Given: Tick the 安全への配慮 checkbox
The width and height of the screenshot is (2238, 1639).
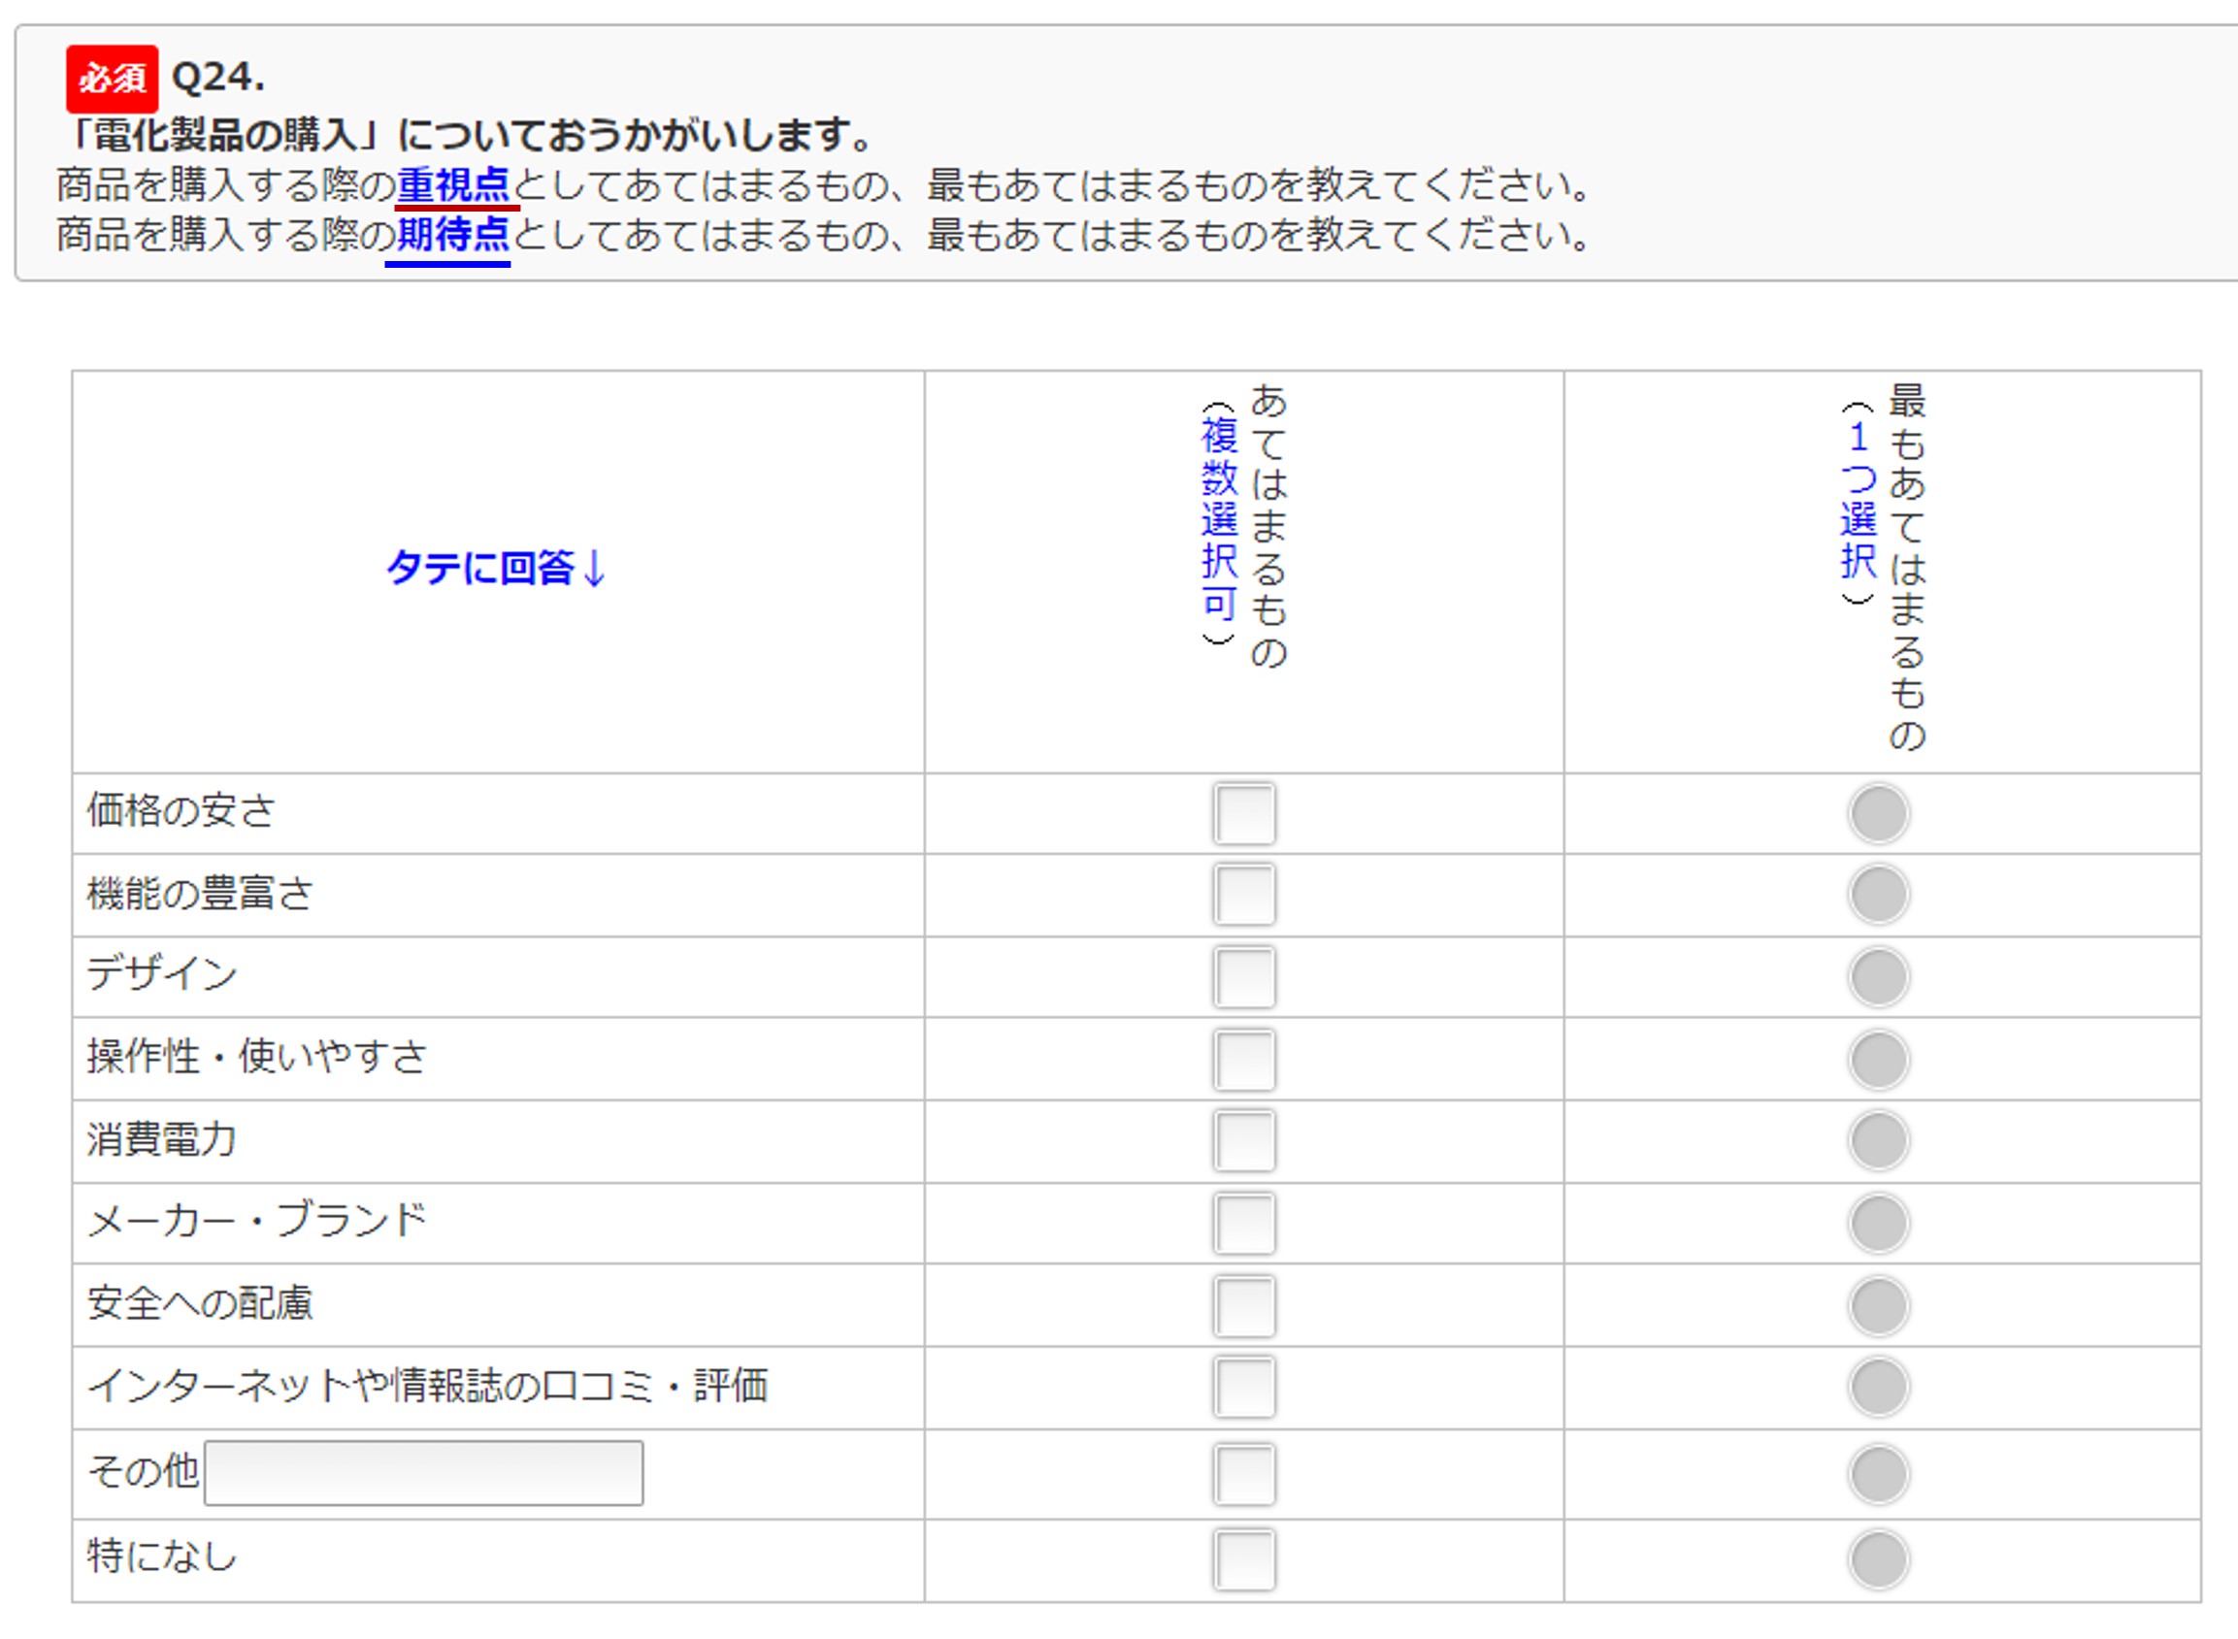Looking at the screenshot, I should pyautogui.click(x=1244, y=1305).
